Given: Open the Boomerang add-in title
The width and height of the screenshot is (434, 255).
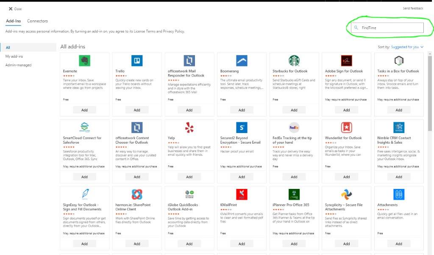Looking at the screenshot, I should (x=229, y=71).
